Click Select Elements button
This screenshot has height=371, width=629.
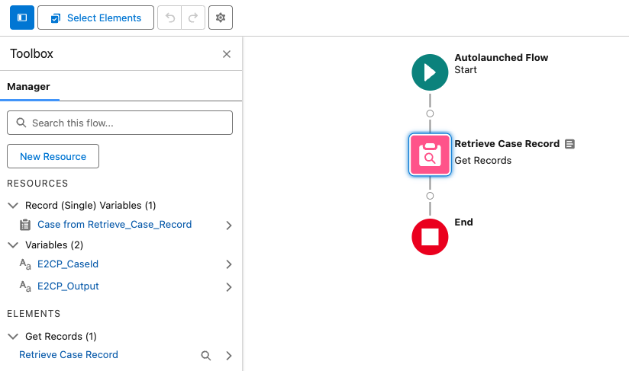95,18
